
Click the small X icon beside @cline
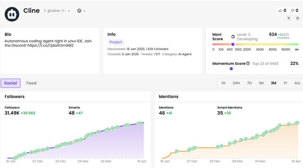tap(45, 11)
